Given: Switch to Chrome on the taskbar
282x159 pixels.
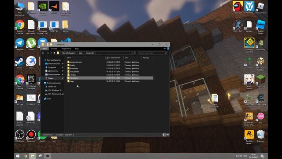Looking at the screenshot, I should point(25,156).
